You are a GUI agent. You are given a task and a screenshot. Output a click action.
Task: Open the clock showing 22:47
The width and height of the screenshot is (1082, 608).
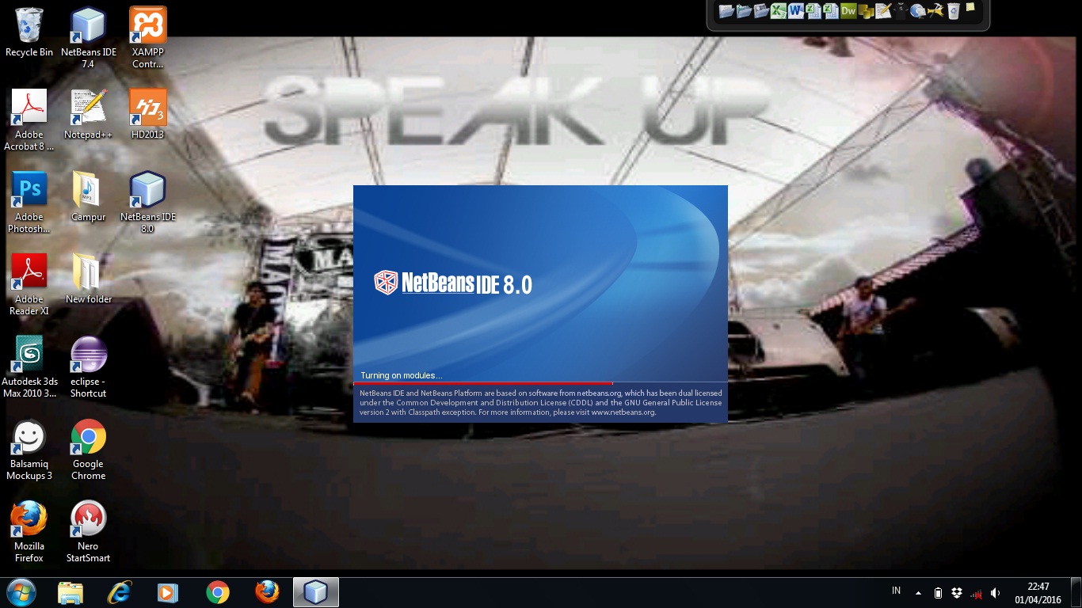pyautogui.click(x=1038, y=593)
